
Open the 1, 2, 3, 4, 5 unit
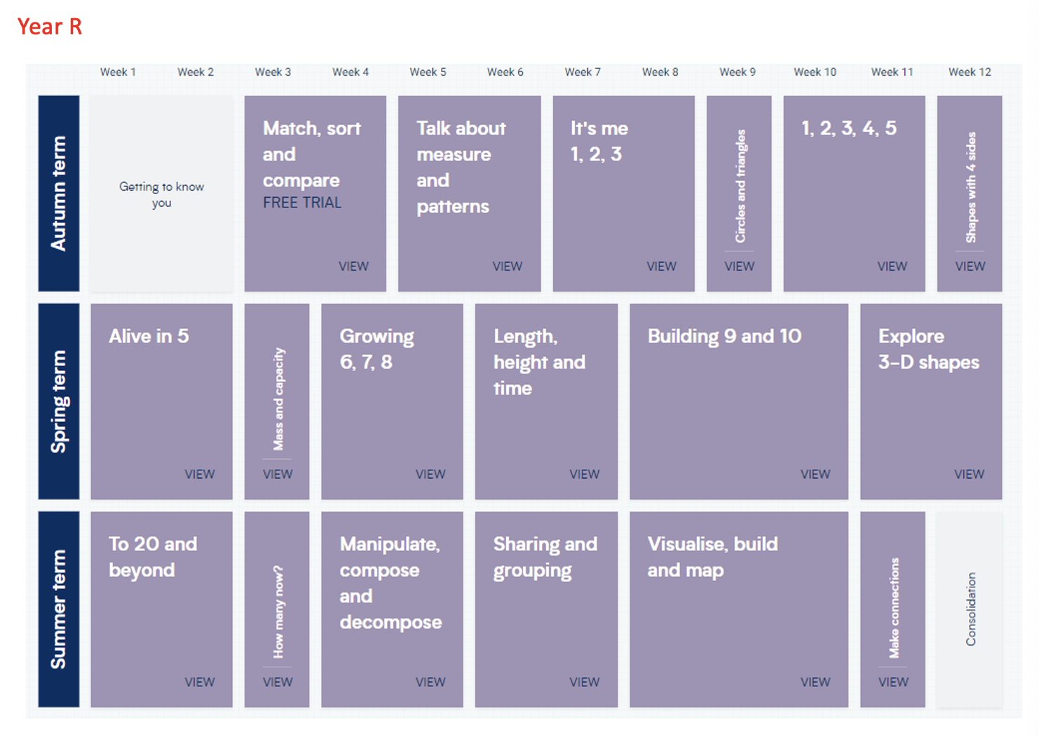point(853,193)
